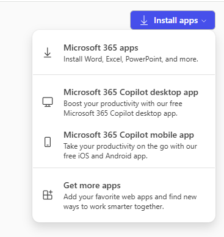The height and width of the screenshot is (237, 224).
Task: Click 'Boost your productivity with our free' description
Action: click(123, 104)
